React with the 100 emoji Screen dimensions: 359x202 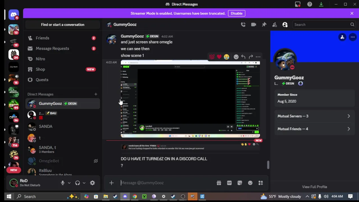tap(212, 57)
